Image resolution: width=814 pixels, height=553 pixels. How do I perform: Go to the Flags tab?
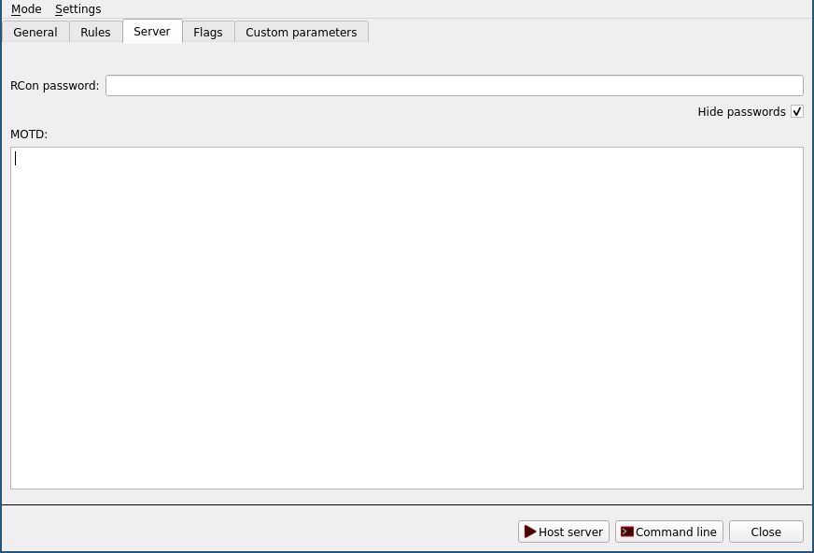[x=208, y=32]
